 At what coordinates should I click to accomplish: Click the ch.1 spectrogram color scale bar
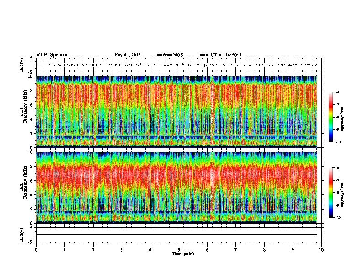[x=330, y=117]
